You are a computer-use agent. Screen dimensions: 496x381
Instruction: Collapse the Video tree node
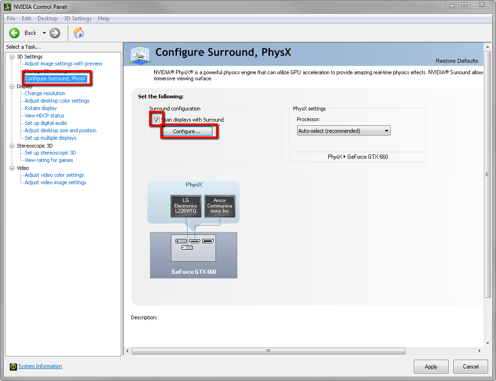click(12, 168)
